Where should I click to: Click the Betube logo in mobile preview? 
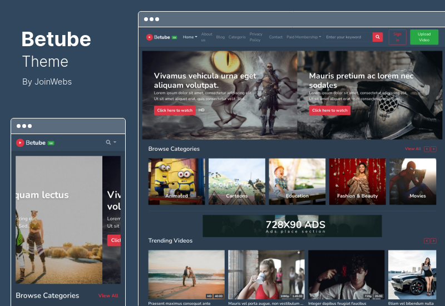(35, 143)
